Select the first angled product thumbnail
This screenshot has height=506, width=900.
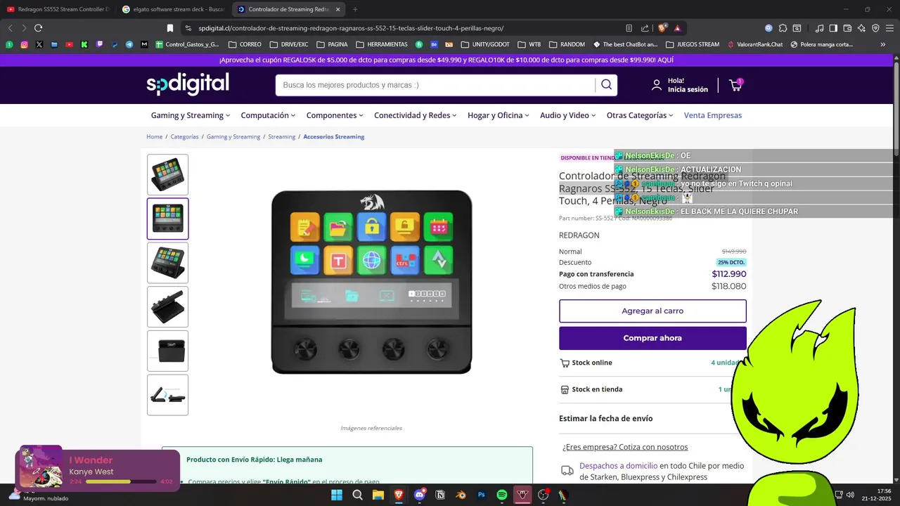click(x=167, y=174)
